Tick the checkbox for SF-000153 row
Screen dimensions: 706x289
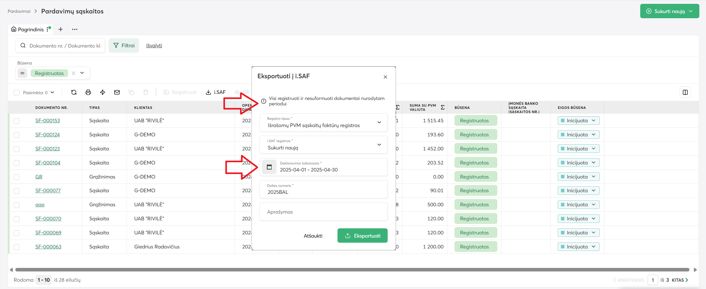click(x=17, y=121)
